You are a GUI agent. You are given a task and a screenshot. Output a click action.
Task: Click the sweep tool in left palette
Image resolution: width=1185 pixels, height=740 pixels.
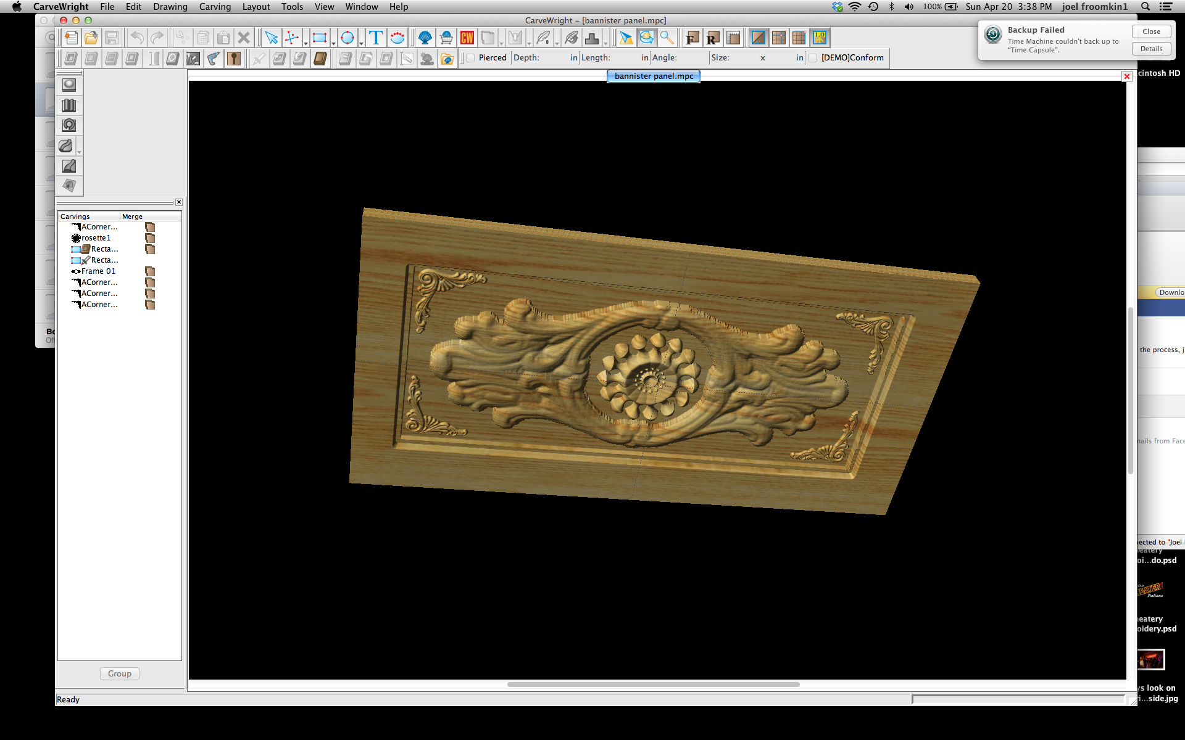pyautogui.click(x=66, y=146)
